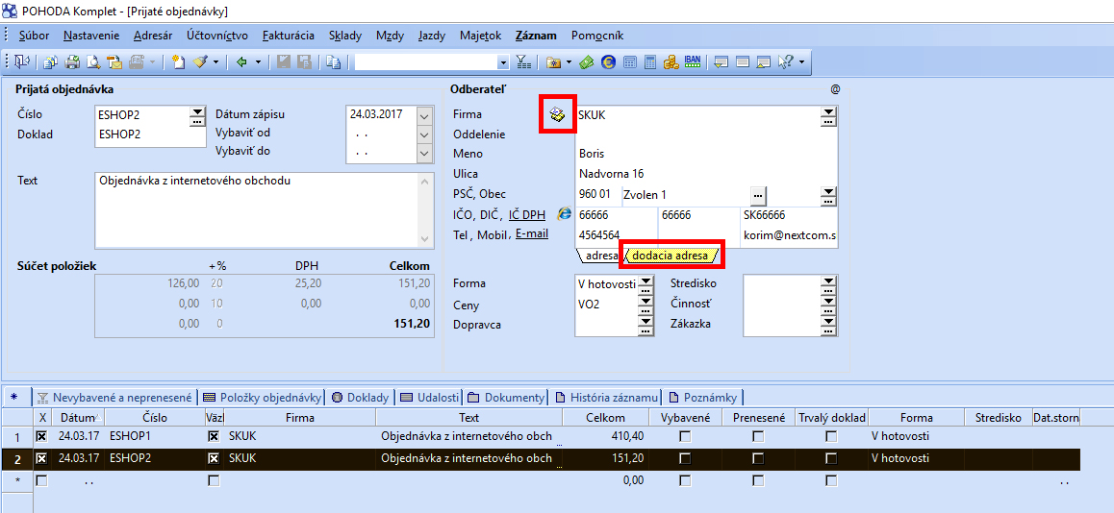Image resolution: width=1114 pixels, height=513 pixels.
Task: Open the Stredisko list button
Action: (827, 285)
